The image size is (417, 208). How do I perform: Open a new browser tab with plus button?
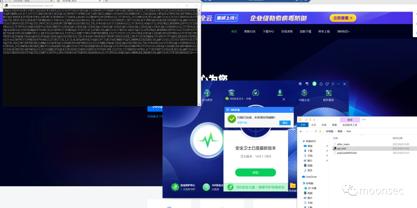(107, 1)
